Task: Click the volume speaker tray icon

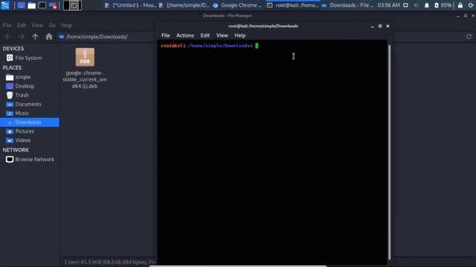Action: pyautogui.click(x=416, y=5)
